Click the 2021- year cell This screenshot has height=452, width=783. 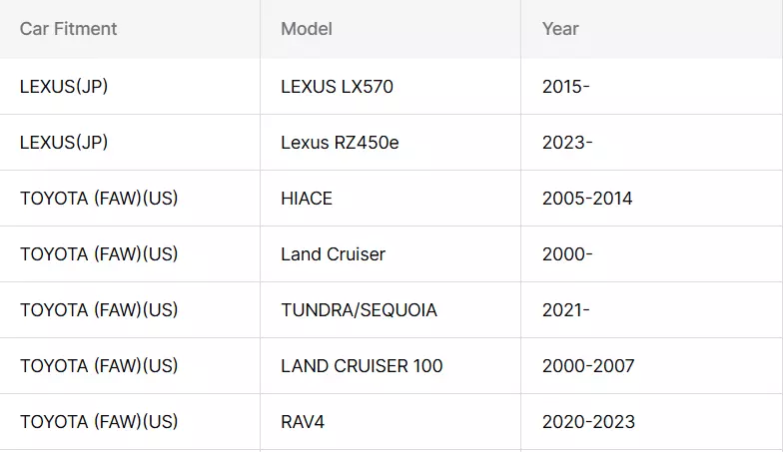tap(651, 309)
